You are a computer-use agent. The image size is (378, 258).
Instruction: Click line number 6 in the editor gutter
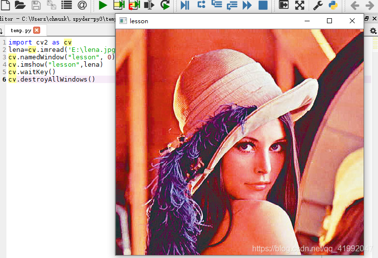[x=4, y=80]
